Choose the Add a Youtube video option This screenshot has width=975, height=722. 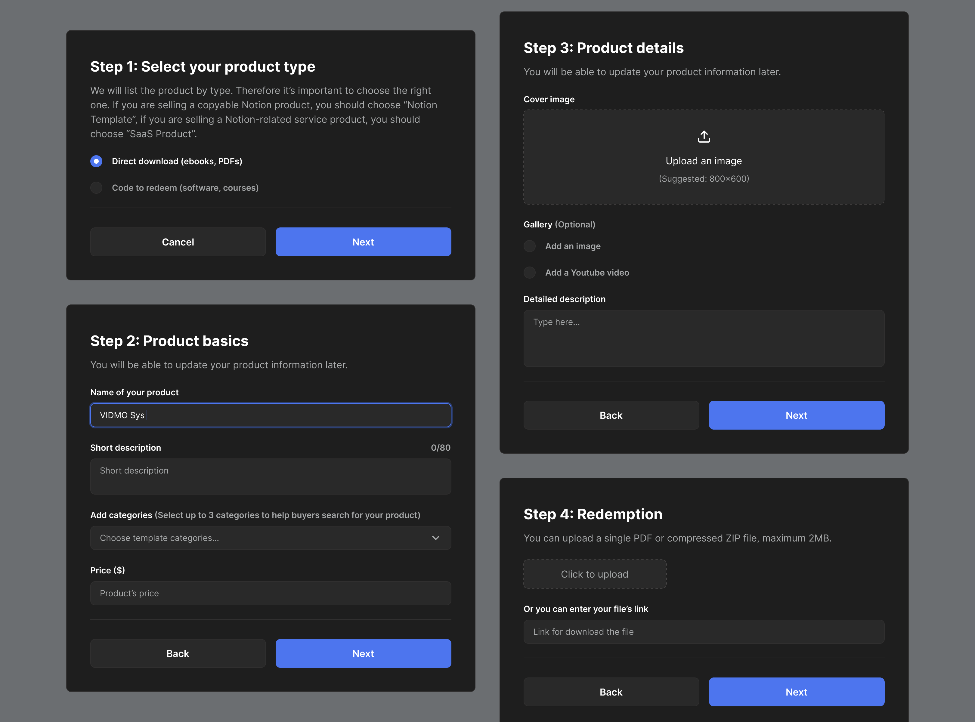click(529, 273)
